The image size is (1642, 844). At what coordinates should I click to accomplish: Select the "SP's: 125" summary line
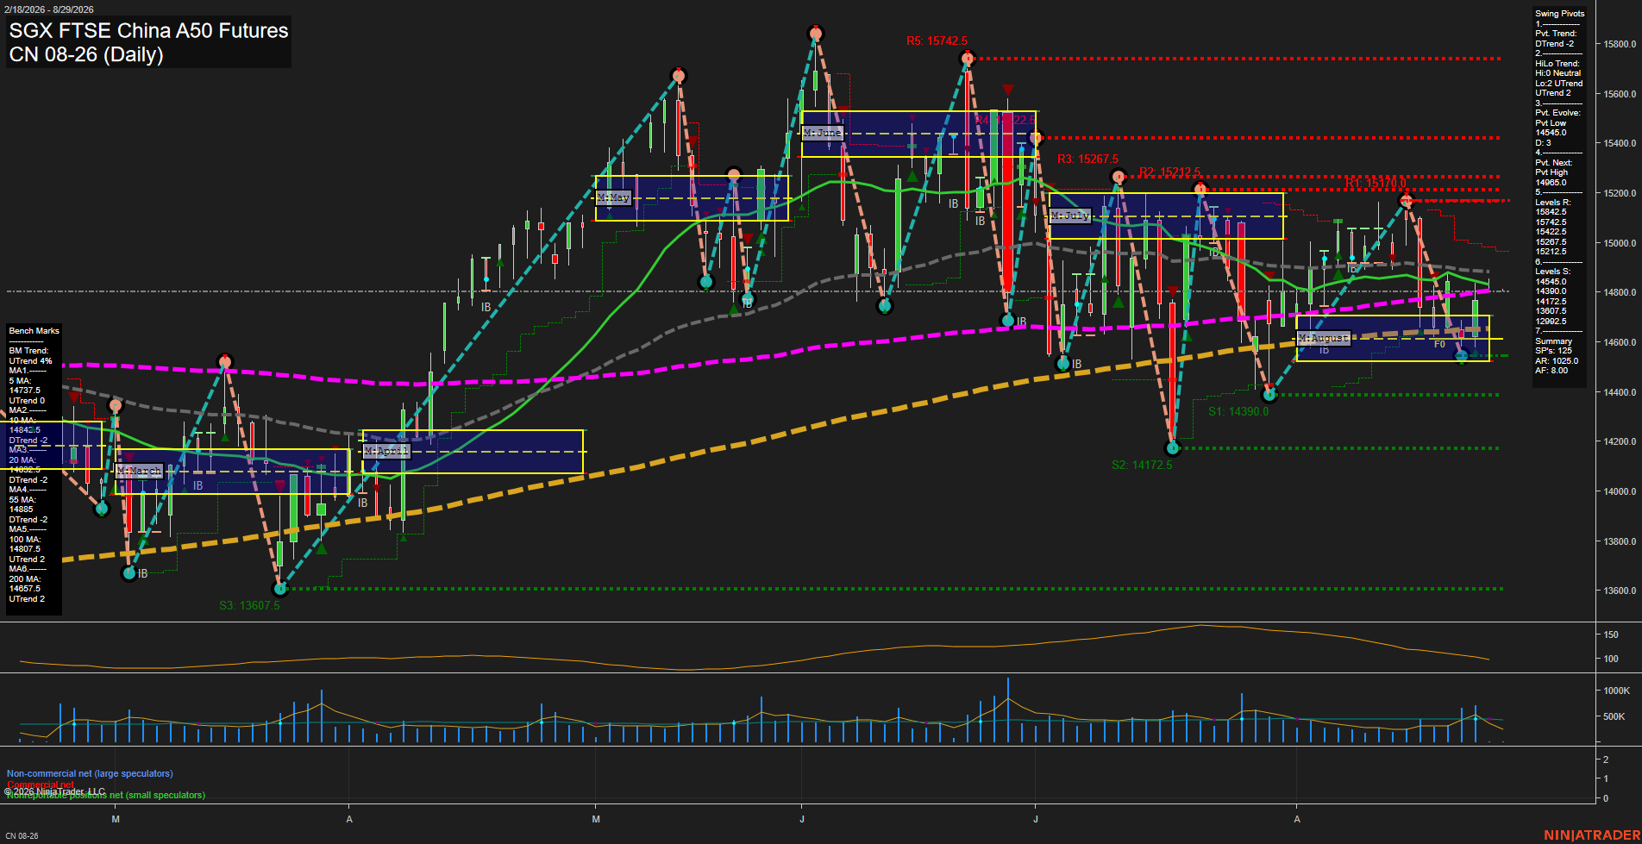(x=1553, y=351)
